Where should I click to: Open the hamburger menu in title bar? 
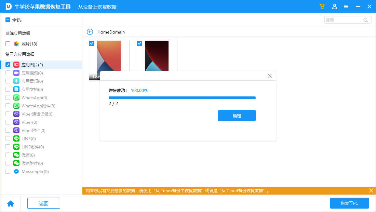click(x=346, y=6)
